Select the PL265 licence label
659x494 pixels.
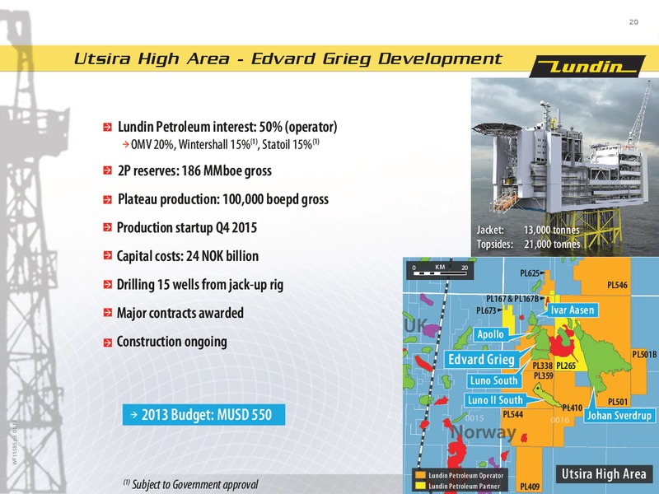[x=566, y=366]
